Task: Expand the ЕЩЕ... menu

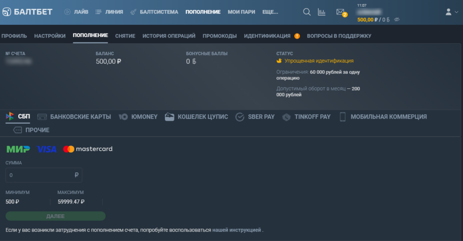Action: coord(270,12)
